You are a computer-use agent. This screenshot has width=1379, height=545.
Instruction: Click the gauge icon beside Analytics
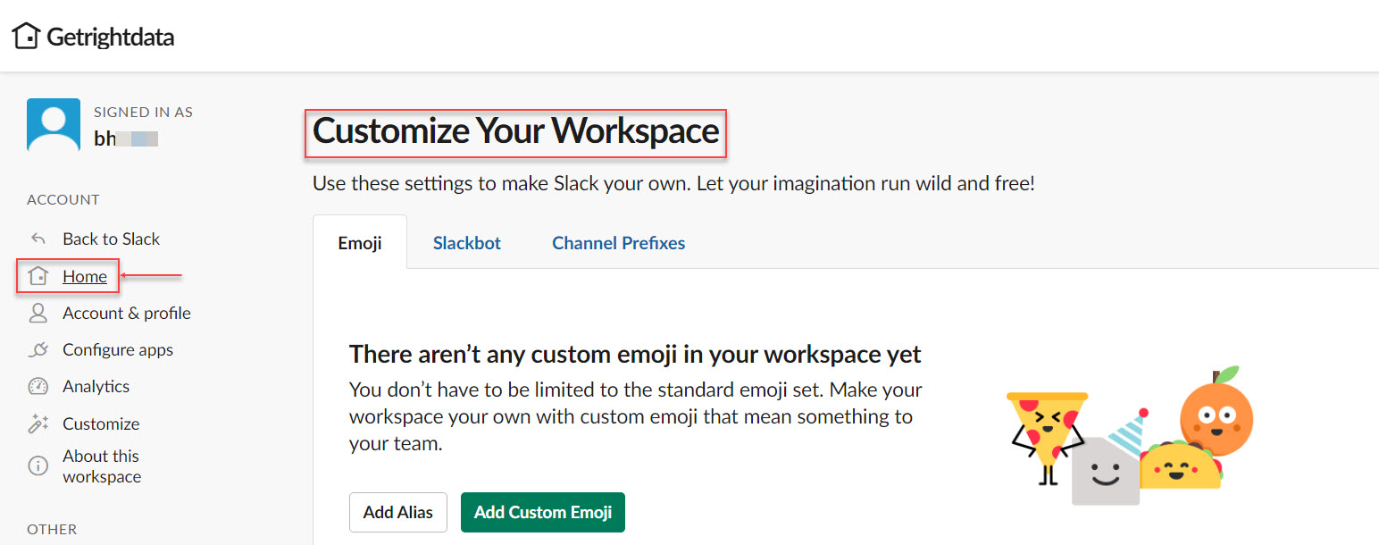point(38,386)
